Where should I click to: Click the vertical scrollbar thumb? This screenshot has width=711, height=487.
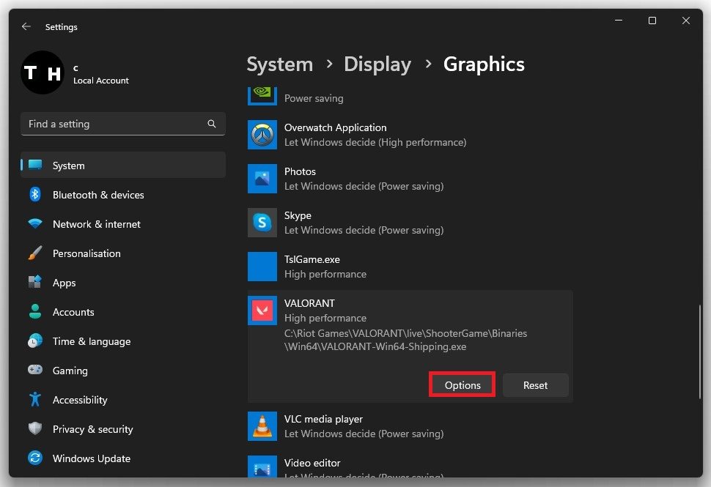pos(699,352)
